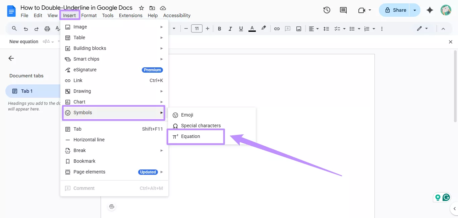Open the text alignment dropdown

(313, 29)
